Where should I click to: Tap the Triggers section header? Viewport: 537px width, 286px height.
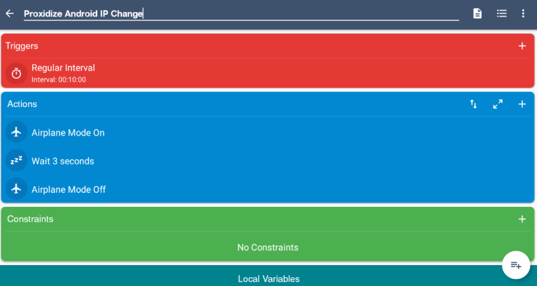click(x=22, y=46)
